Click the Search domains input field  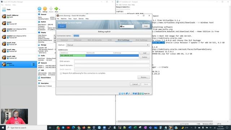tap(112, 65)
